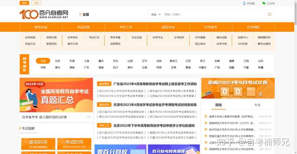
Task: Select 江苏 region
Action: pos(188,61)
